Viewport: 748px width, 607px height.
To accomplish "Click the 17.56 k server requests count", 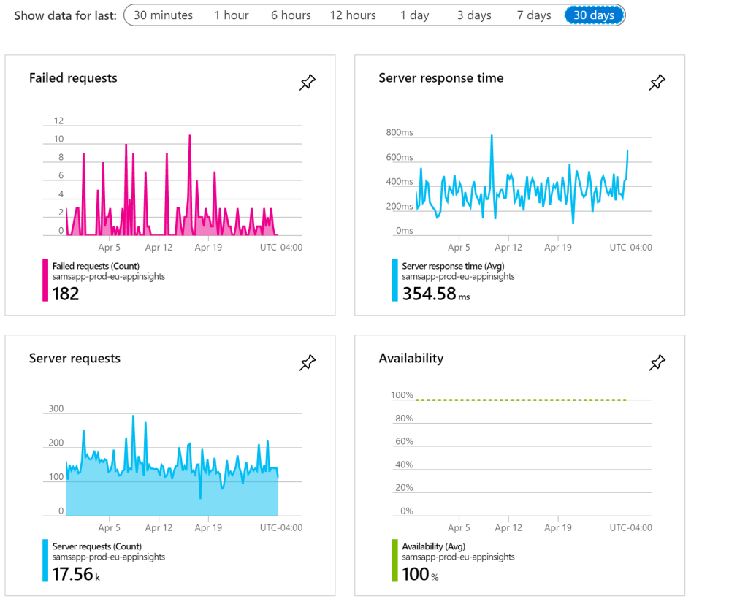I will click(76, 575).
